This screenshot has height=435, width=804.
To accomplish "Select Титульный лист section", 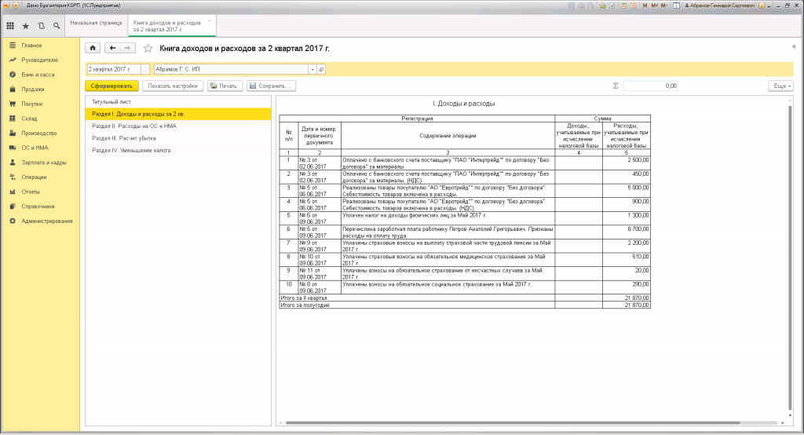I will click(178, 101).
